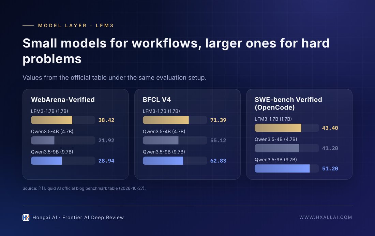Click the SWE-bench Verified (OpenCode) title

coord(288,103)
